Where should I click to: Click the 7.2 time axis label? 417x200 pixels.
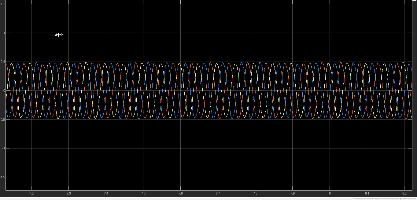[x=31, y=193]
